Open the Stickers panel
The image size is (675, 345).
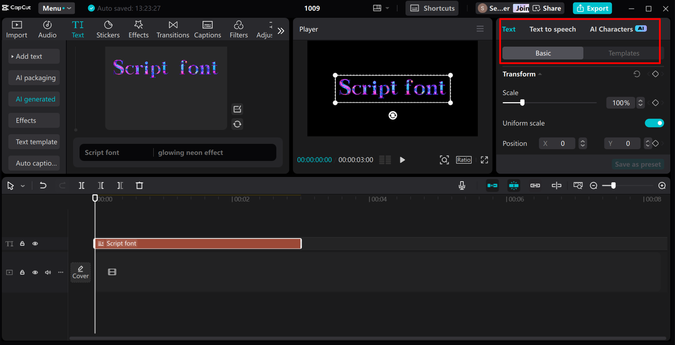coord(108,29)
